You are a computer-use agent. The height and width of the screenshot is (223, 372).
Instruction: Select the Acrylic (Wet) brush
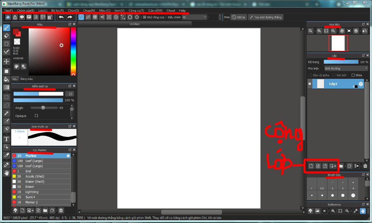point(41,176)
